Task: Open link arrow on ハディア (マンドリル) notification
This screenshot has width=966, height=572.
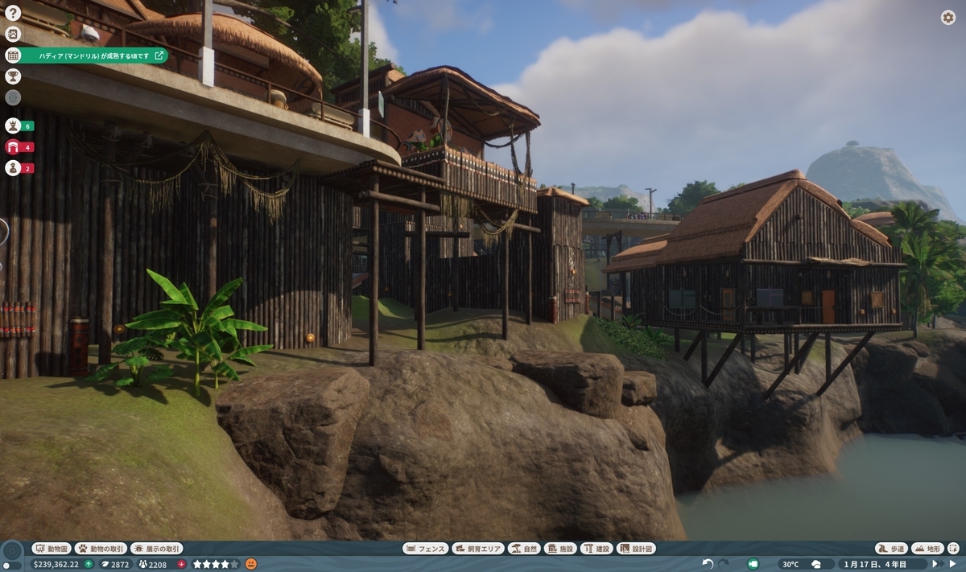Action: pos(159,56)
